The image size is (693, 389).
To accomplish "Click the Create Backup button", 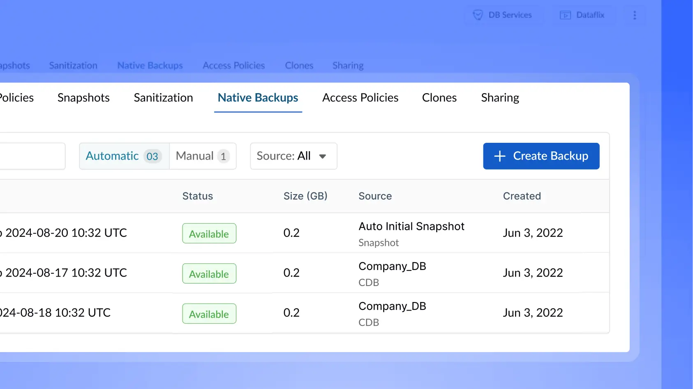I will click(x=541, y=156).
